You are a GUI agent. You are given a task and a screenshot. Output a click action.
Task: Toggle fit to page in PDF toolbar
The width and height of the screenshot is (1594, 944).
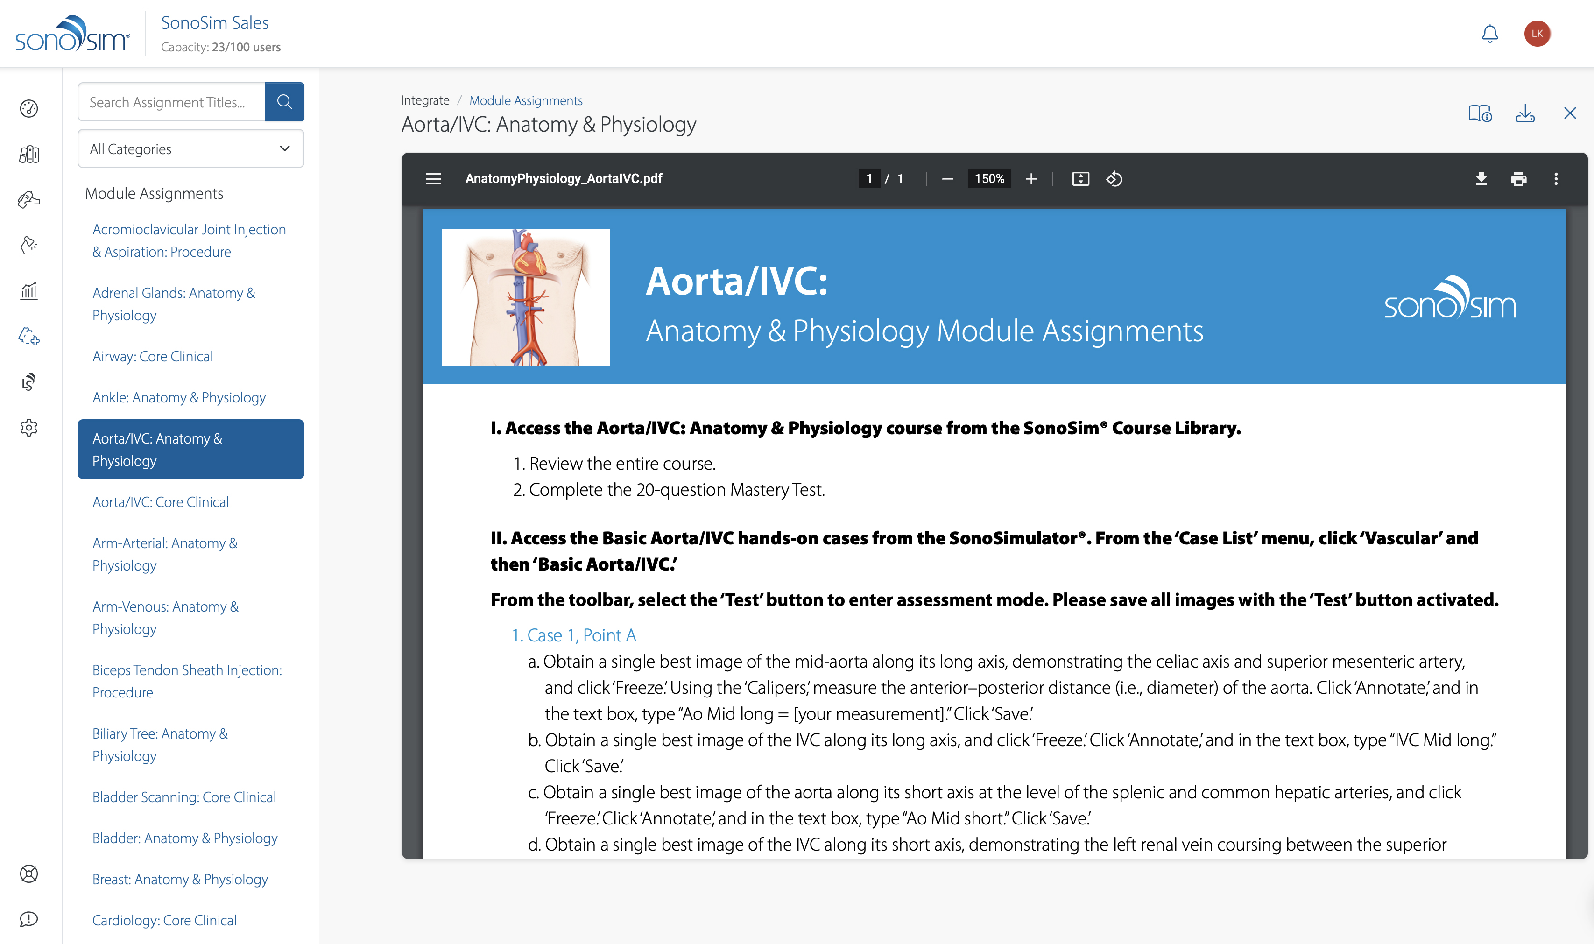point(1080,179)
